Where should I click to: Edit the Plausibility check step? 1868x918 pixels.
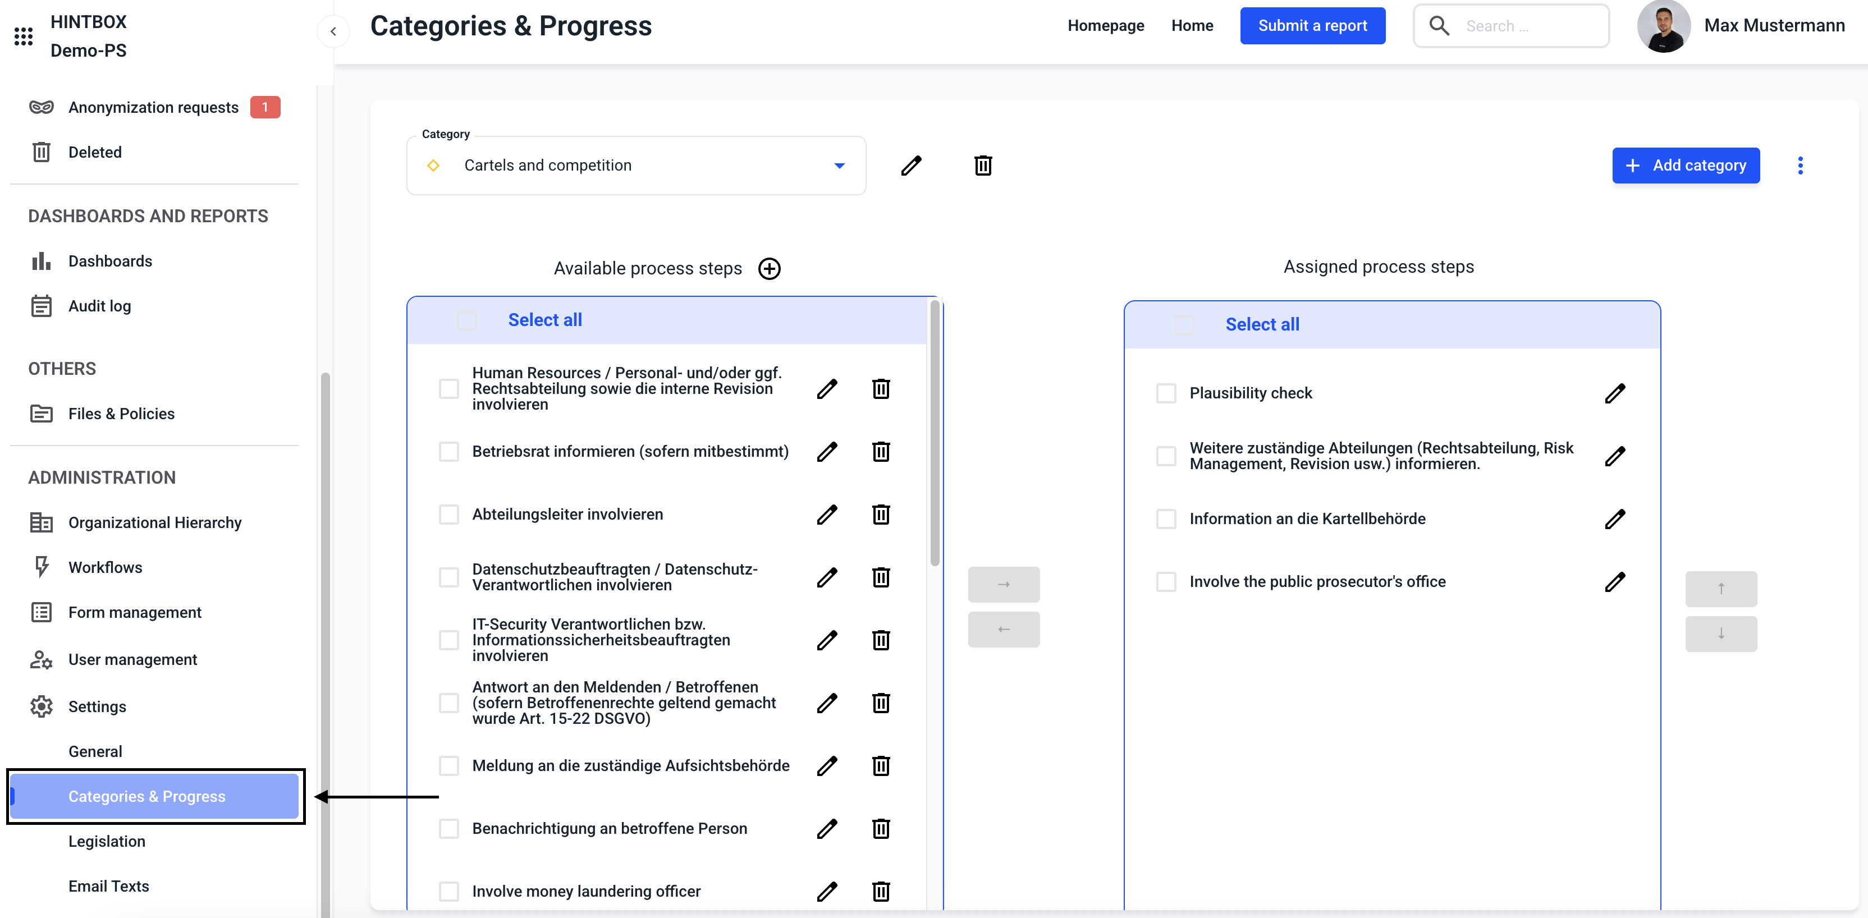[1614, 393]
